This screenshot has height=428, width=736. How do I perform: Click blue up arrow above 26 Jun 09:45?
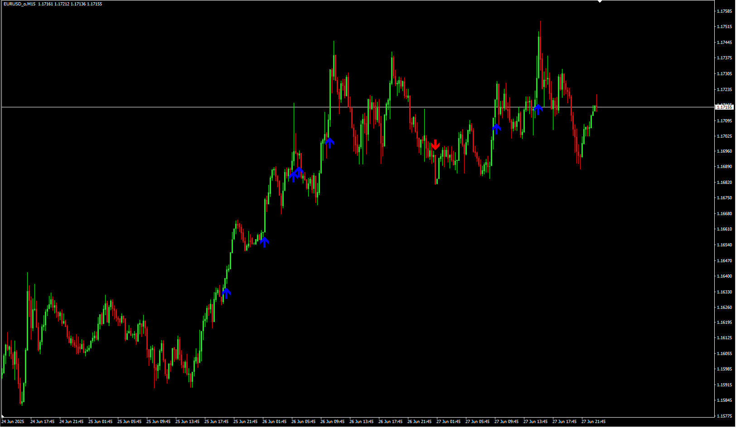coord(329,143)
